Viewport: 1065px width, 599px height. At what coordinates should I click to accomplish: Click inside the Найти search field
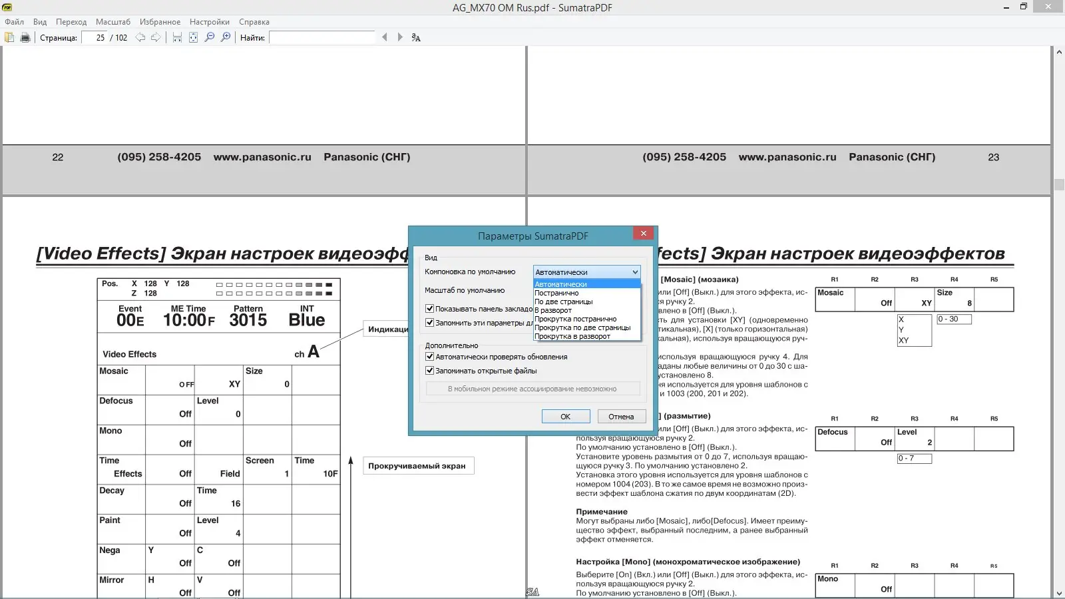coord(323,37)
